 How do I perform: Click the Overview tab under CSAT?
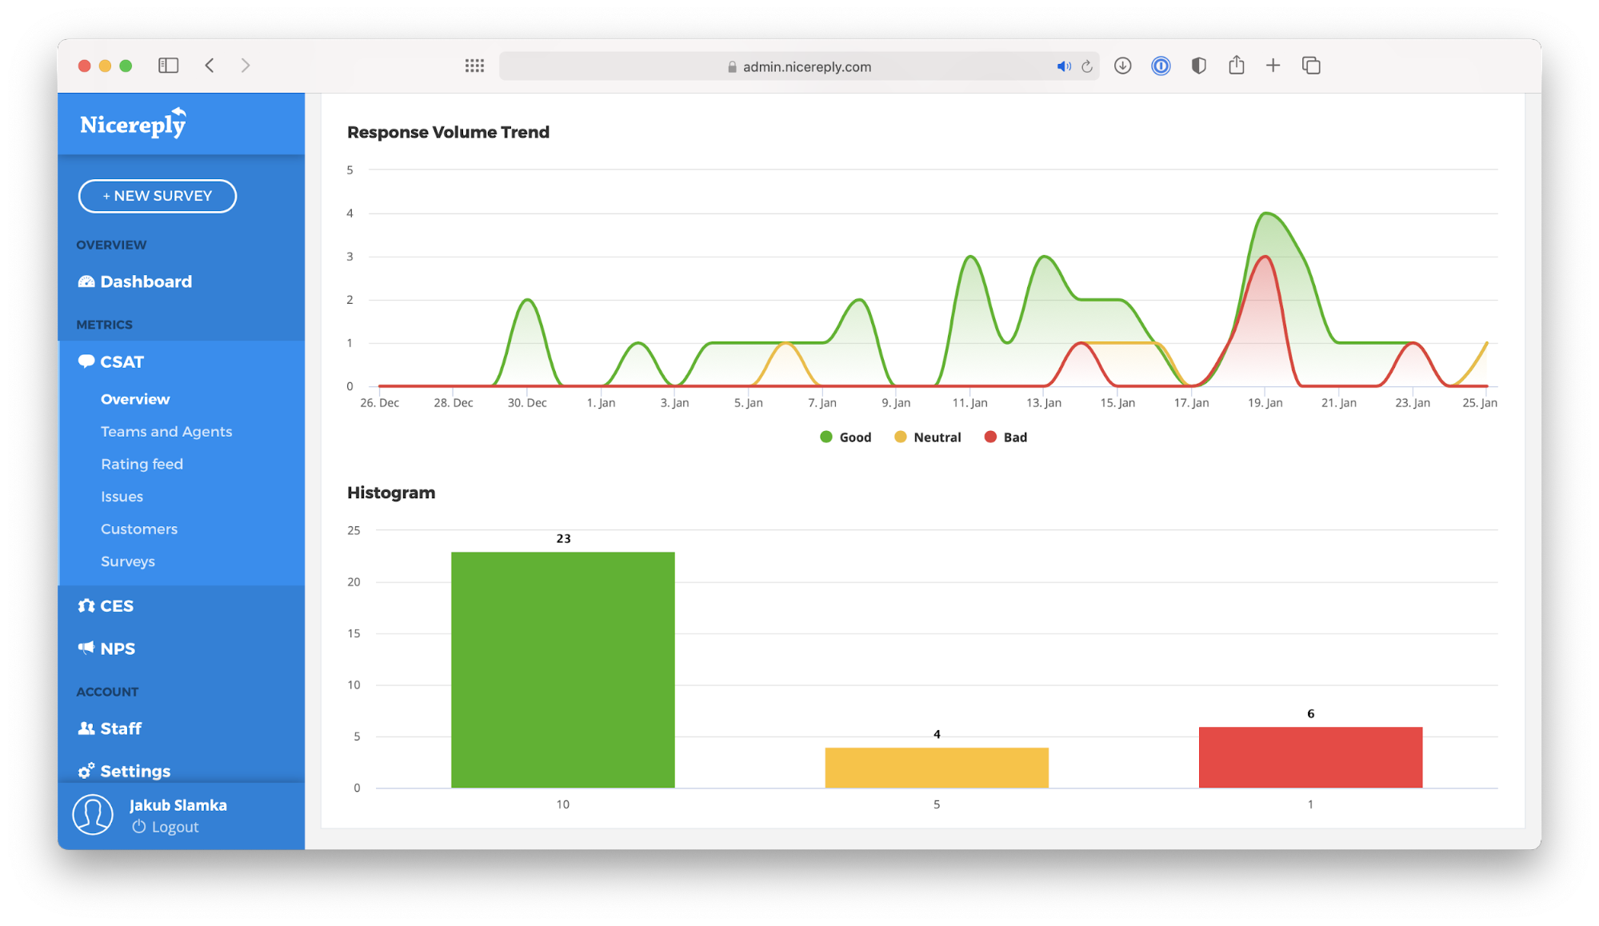[x=136, y=399]
